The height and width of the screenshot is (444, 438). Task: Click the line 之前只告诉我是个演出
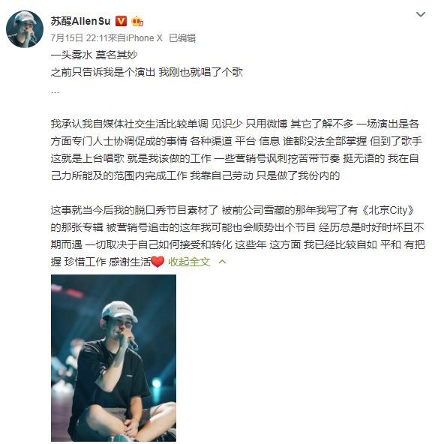[103, 72]
